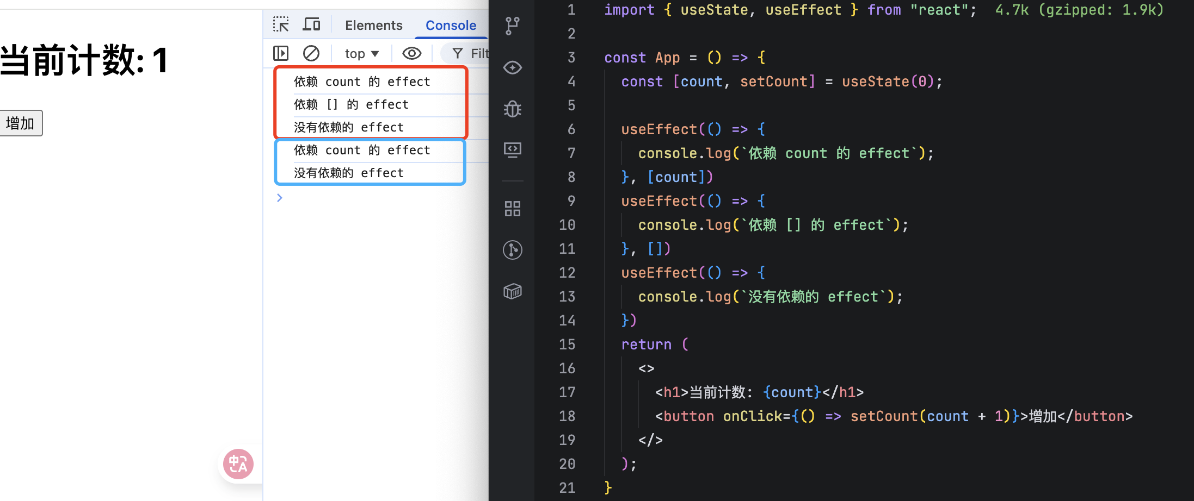Show the console sidebar panel
Screen dimensions: 1194x501
pos(281,53)
